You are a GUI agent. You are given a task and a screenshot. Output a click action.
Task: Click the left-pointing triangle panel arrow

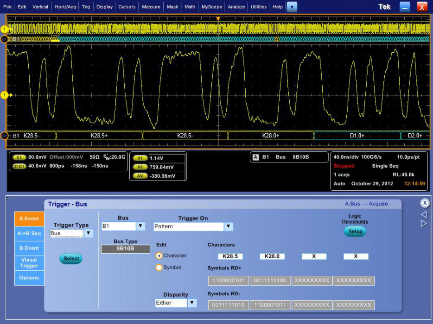click(424, 214)
